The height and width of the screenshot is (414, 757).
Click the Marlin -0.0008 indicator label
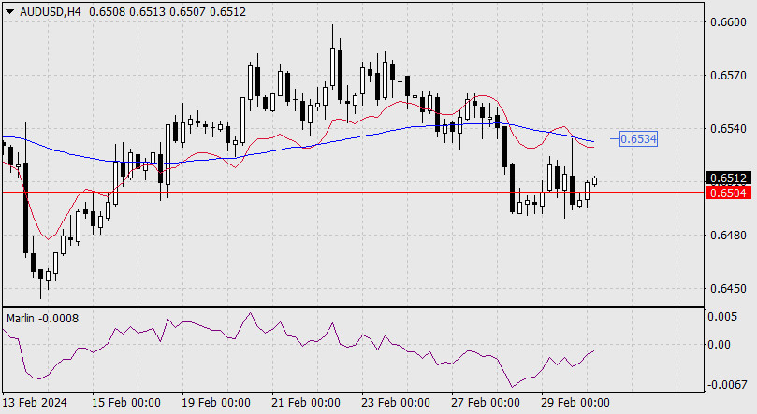42,319
